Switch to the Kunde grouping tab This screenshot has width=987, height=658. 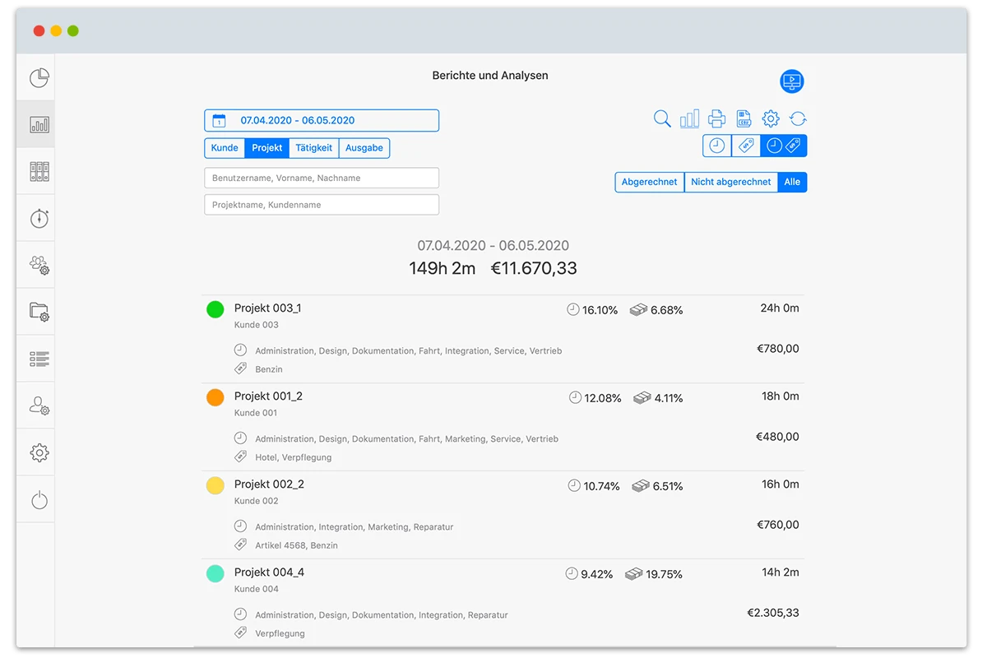[x=225, y=148]
